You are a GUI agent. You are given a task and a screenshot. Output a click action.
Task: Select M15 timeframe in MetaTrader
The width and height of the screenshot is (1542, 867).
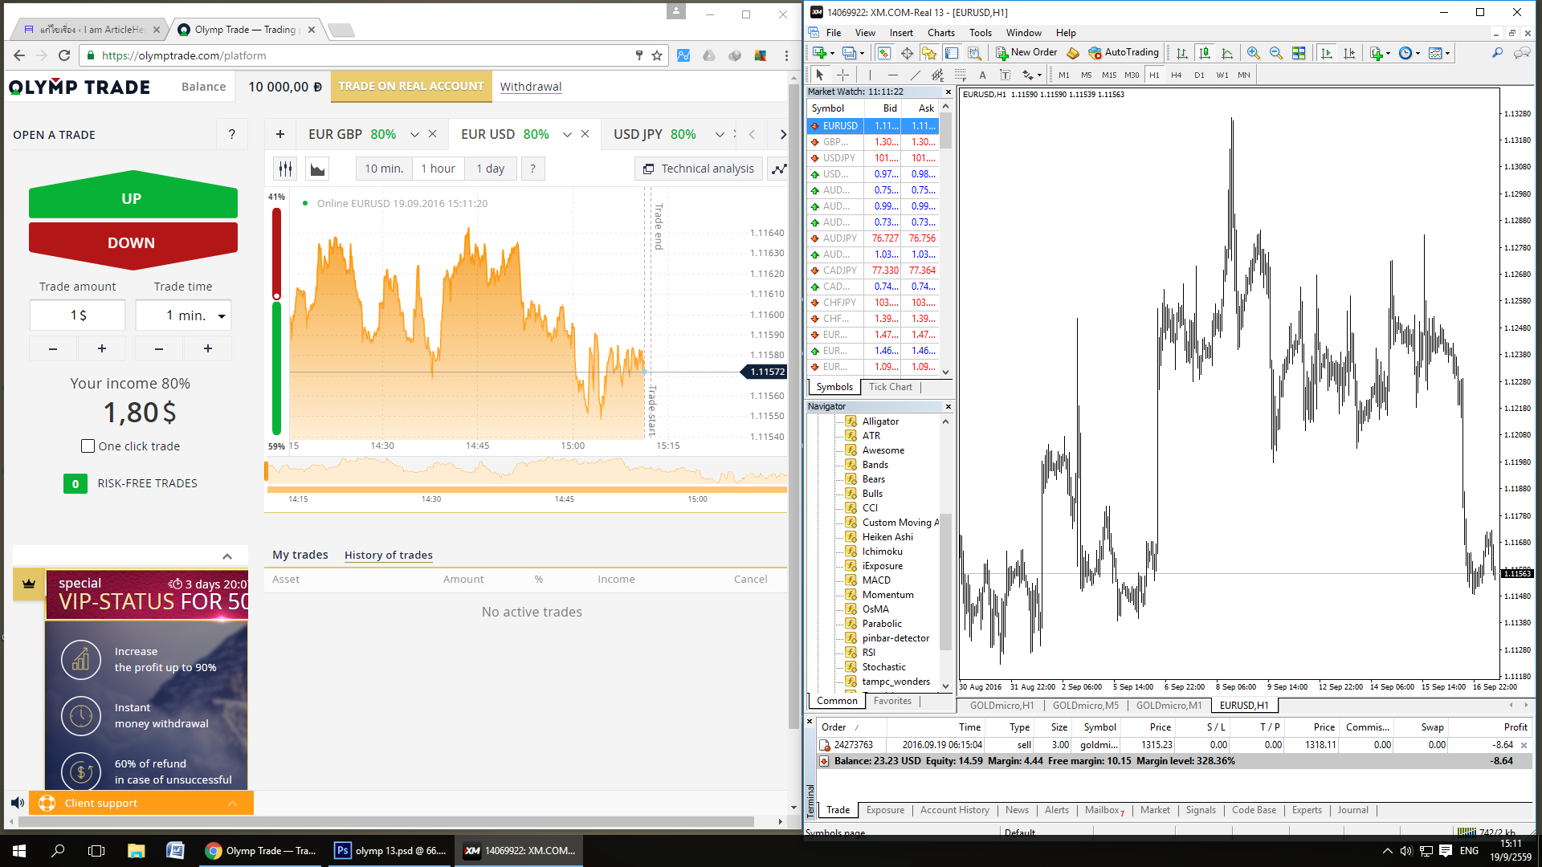(1109, 75)
